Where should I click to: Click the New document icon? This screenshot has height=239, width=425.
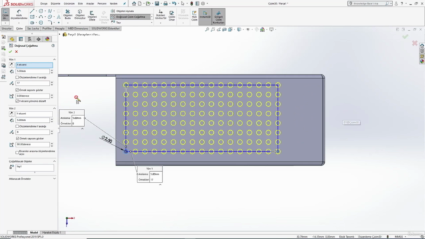tap(139, 3)
